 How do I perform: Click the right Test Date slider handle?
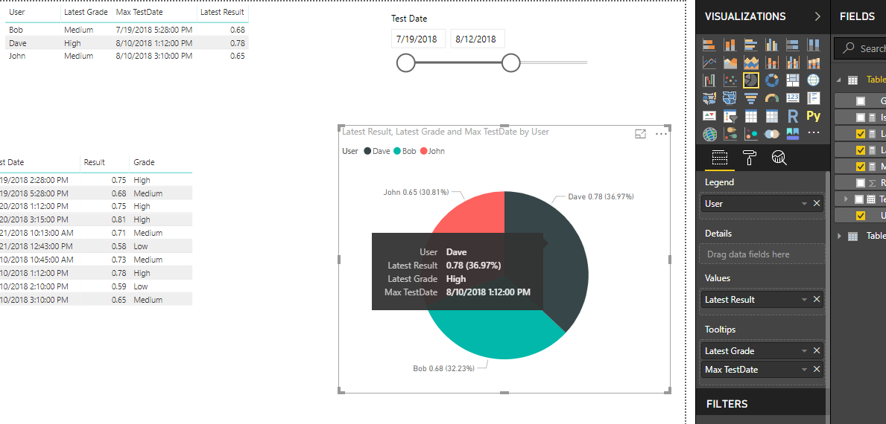pos(510,63)
